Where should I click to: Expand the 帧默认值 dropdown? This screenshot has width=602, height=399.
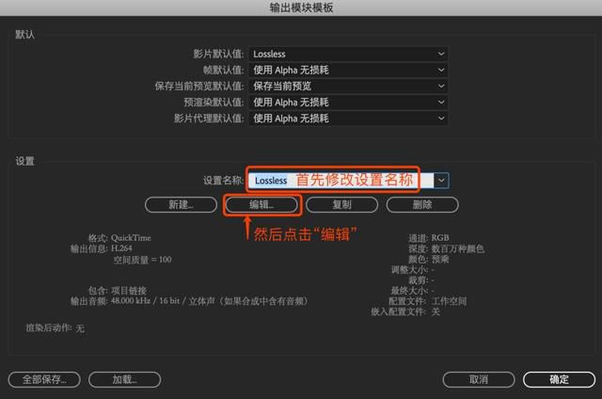click(348, 70)
